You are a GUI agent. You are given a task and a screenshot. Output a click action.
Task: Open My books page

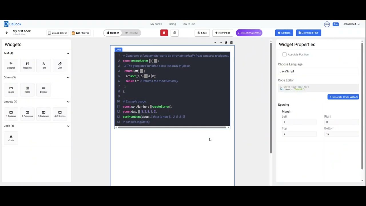tap(156, 24)
